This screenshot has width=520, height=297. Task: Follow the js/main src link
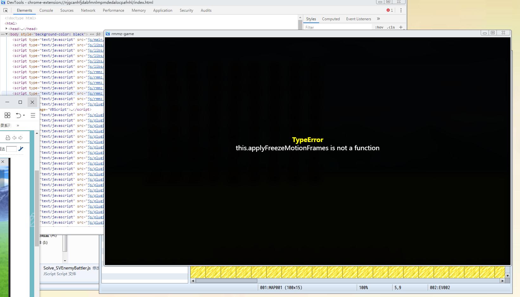pyautogui.click(x=95, y=40)
